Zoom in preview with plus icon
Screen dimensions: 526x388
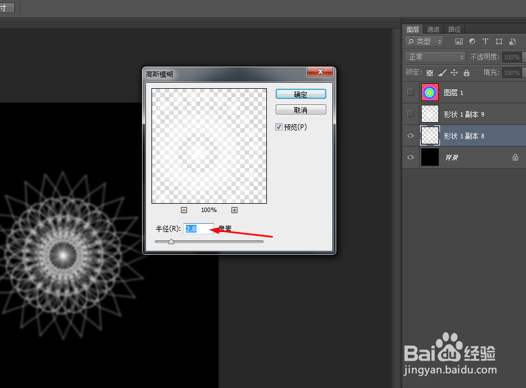[x=234, y=210]
